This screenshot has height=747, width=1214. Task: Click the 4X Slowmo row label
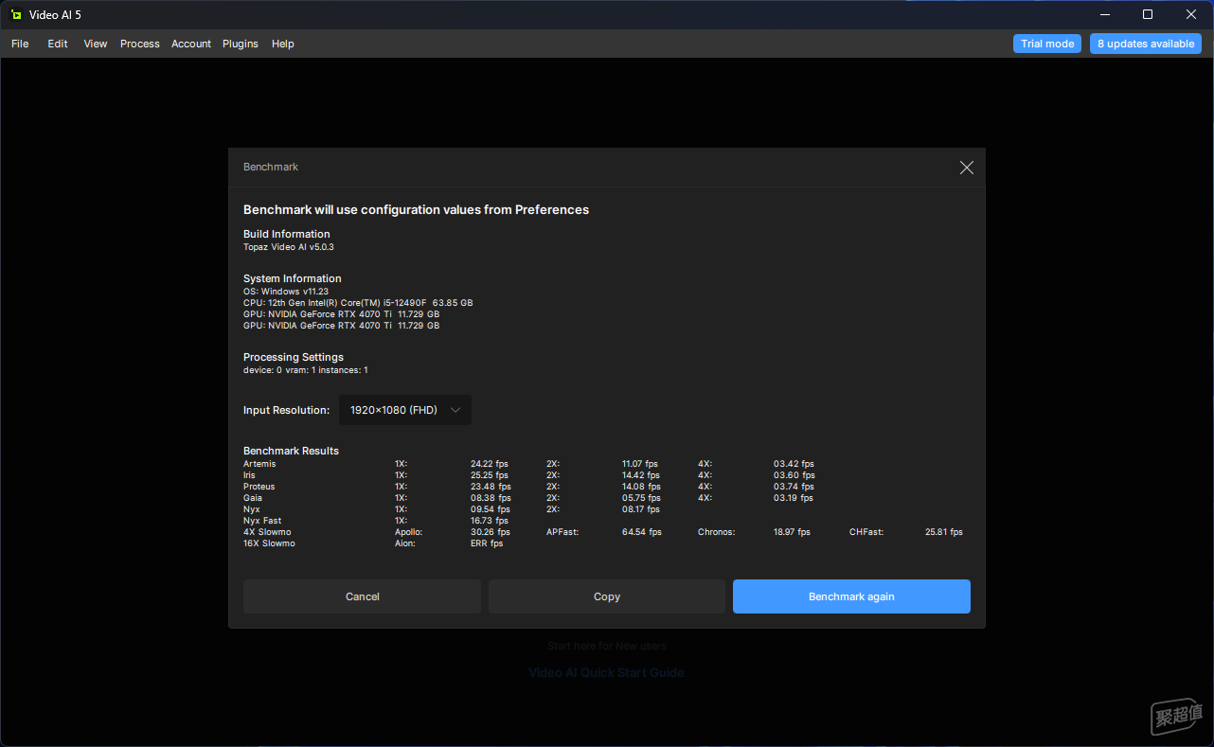(x=268, y=532)
